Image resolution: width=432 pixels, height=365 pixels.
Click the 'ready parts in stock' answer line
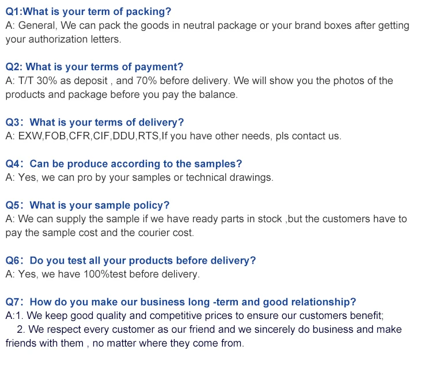[x=206, y=219]
